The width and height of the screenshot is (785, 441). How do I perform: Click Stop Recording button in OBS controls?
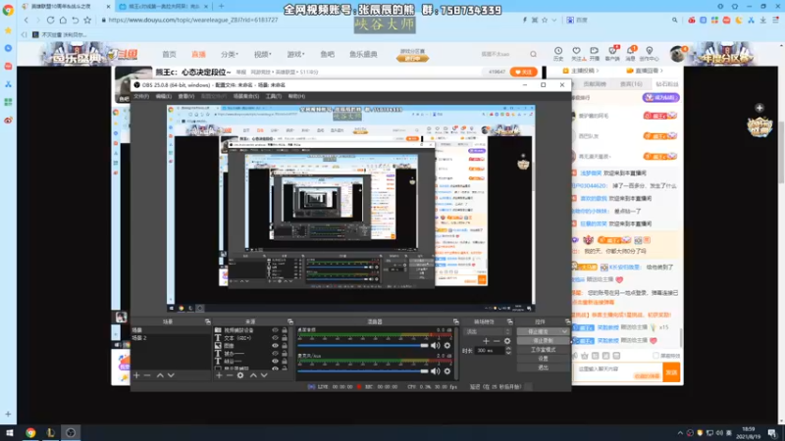[544, 340]
